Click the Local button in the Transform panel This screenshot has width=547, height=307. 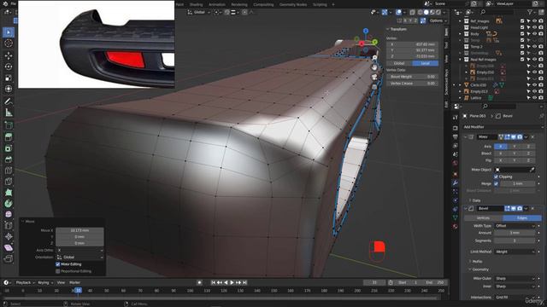(x=425, y=63)
